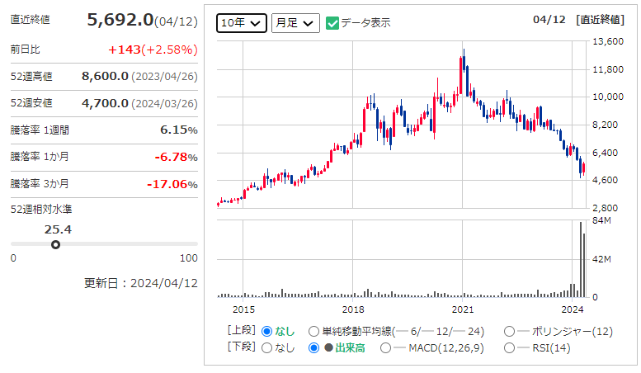Switch lower panel to MACD(12,26,9)
Screen dimensions: 641x373
pyautogui.click(x=387, y=348)
